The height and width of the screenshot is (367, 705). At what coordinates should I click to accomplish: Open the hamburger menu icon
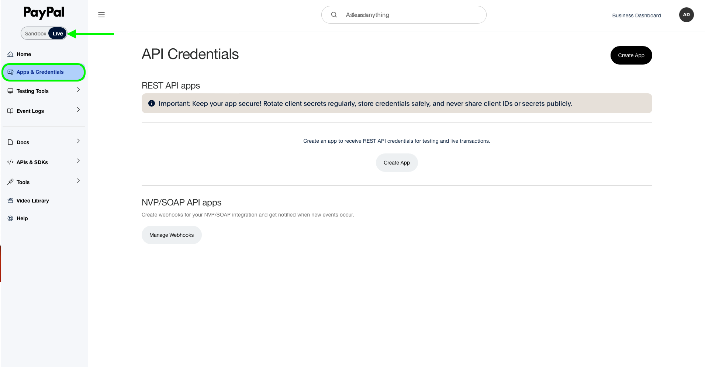coord(101,15)
